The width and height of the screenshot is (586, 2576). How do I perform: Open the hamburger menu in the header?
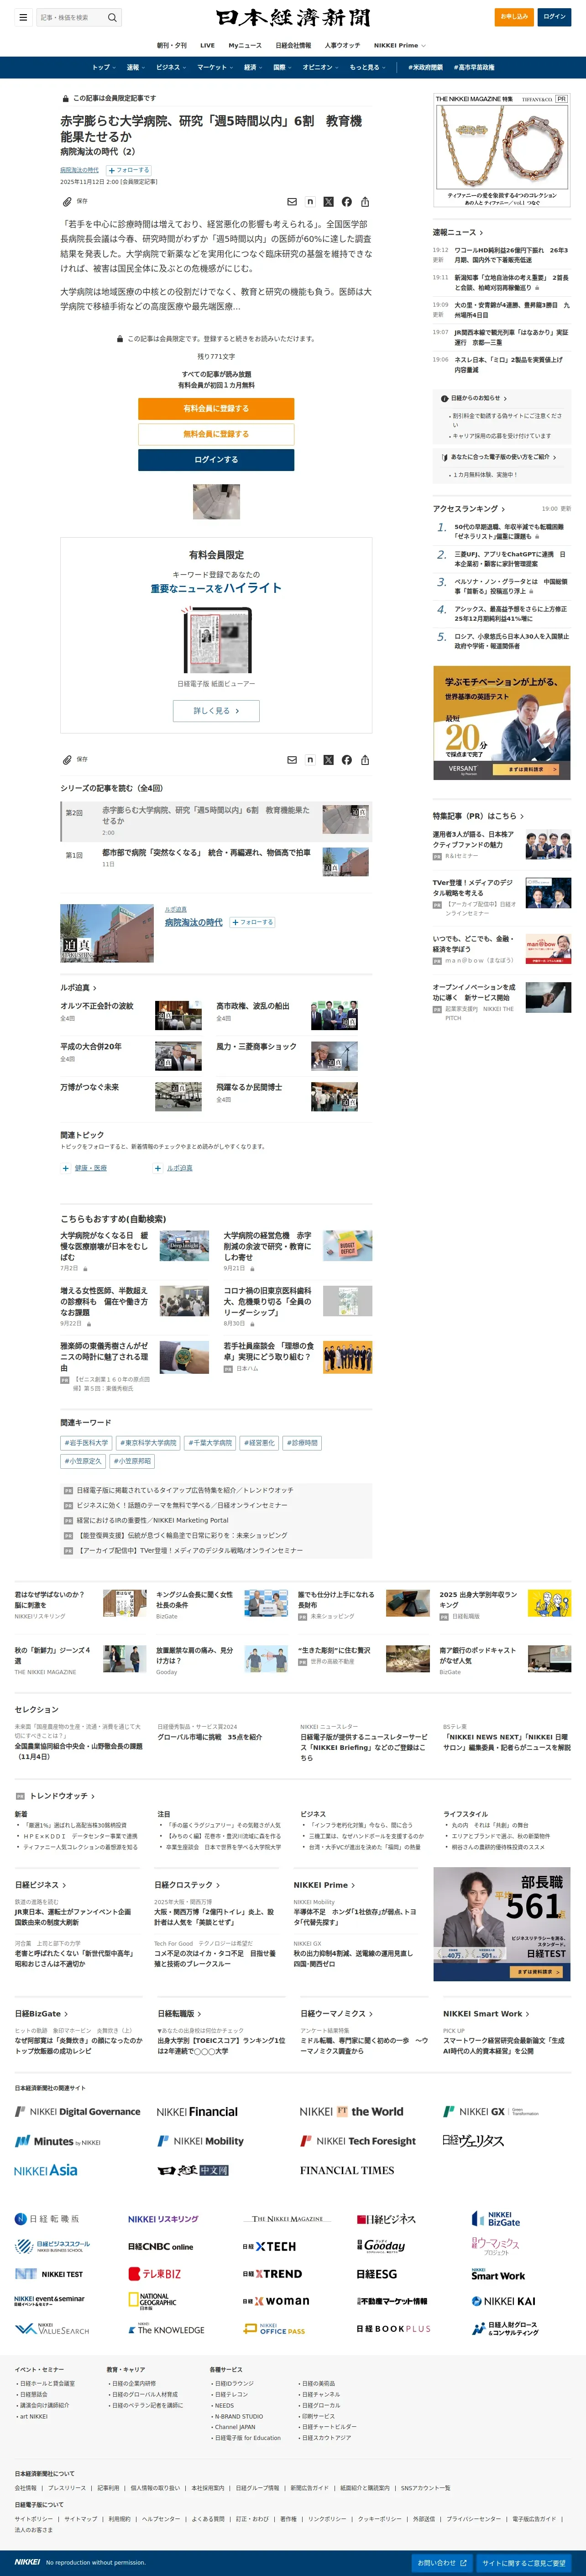23,17
